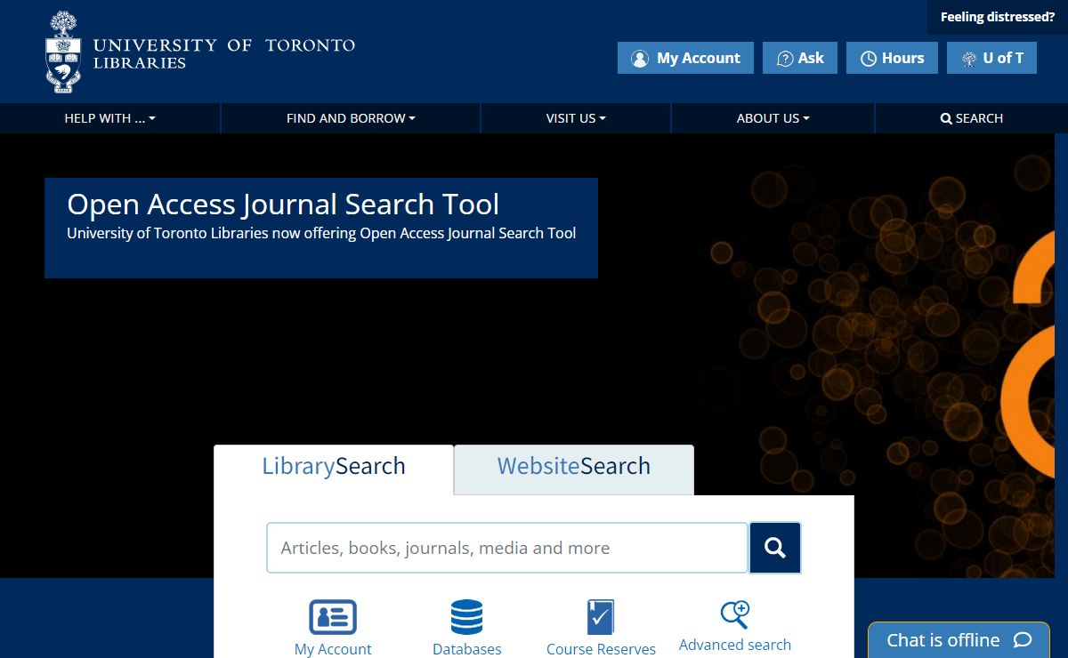The width and height of the screenshot is (1068, 658).
Task: Open the My Account button in header
Action: coord(685,58)
